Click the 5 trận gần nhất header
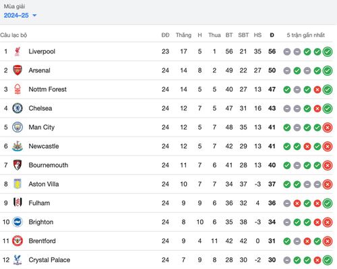This screenshot has width=337, height=269. coord(305,35)
